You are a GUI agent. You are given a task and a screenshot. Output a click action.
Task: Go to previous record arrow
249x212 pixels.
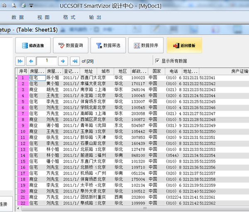[31, 61]
